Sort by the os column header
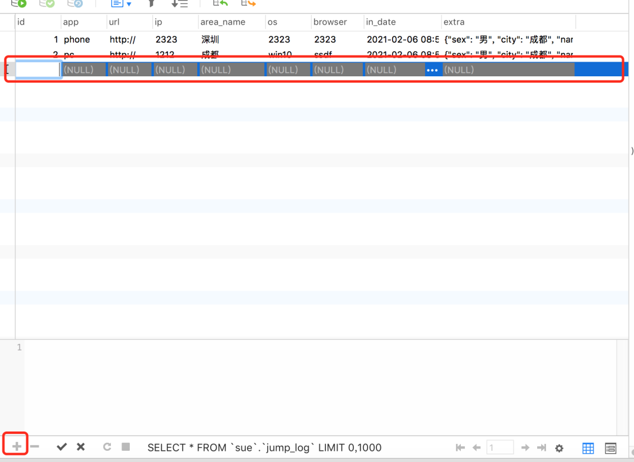The height and width of the screenshot is (462, 634). click(289, 22)
